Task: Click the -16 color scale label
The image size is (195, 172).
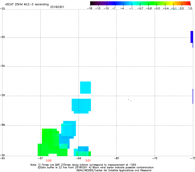Action: 90,8
